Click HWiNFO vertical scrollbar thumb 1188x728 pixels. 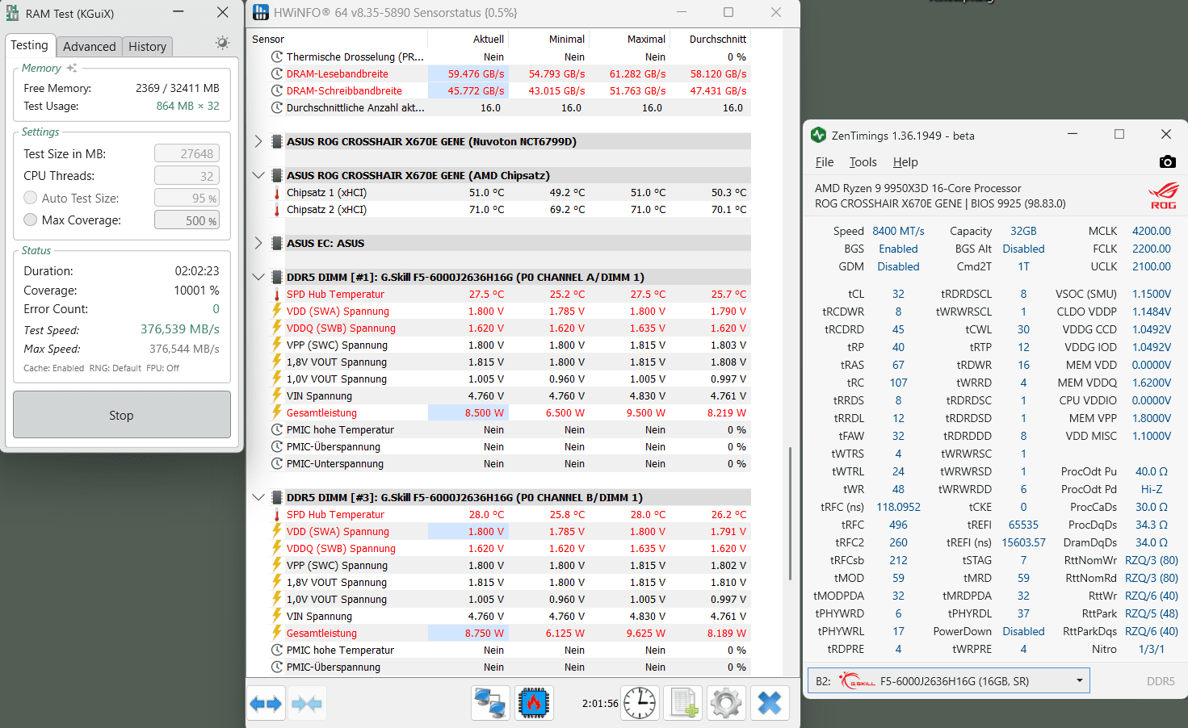click(x=790, y=513)
